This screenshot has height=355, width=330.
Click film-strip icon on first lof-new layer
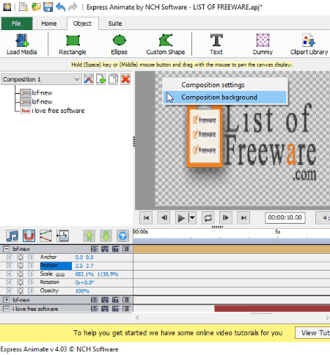[105, 249]
